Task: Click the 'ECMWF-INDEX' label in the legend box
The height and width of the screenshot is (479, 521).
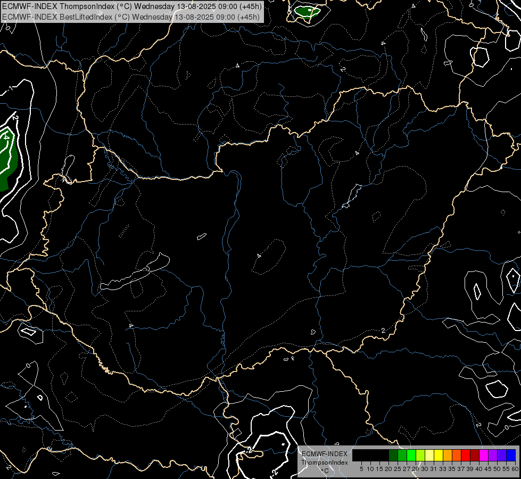Action: (325, 454)
